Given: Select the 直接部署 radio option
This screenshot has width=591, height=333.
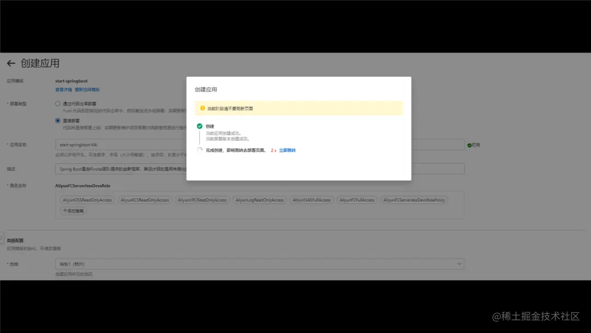Looking at the screenshot, I should (57, 120).
